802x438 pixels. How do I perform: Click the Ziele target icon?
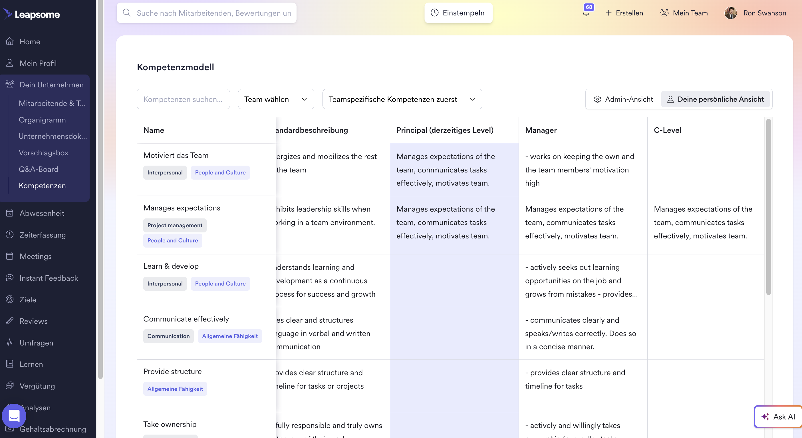pos(10,299)
